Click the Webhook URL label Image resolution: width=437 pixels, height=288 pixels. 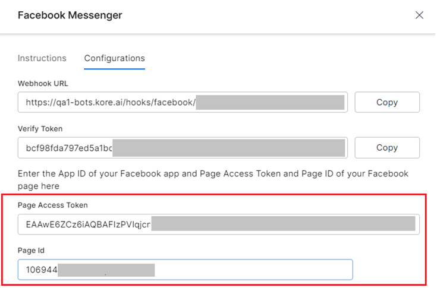pyautogui.click(x=43, y=83)
